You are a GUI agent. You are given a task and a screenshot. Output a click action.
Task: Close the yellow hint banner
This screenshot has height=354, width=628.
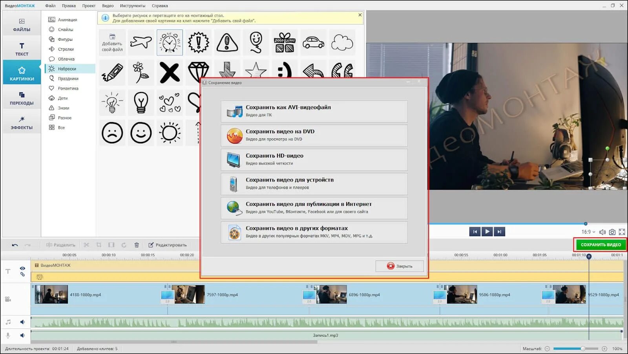[x=360, y=15]
